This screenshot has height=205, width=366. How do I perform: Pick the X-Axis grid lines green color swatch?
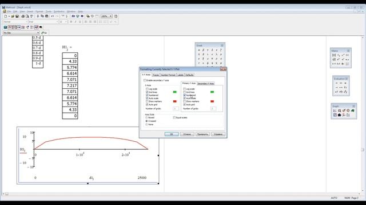point(174,92)
